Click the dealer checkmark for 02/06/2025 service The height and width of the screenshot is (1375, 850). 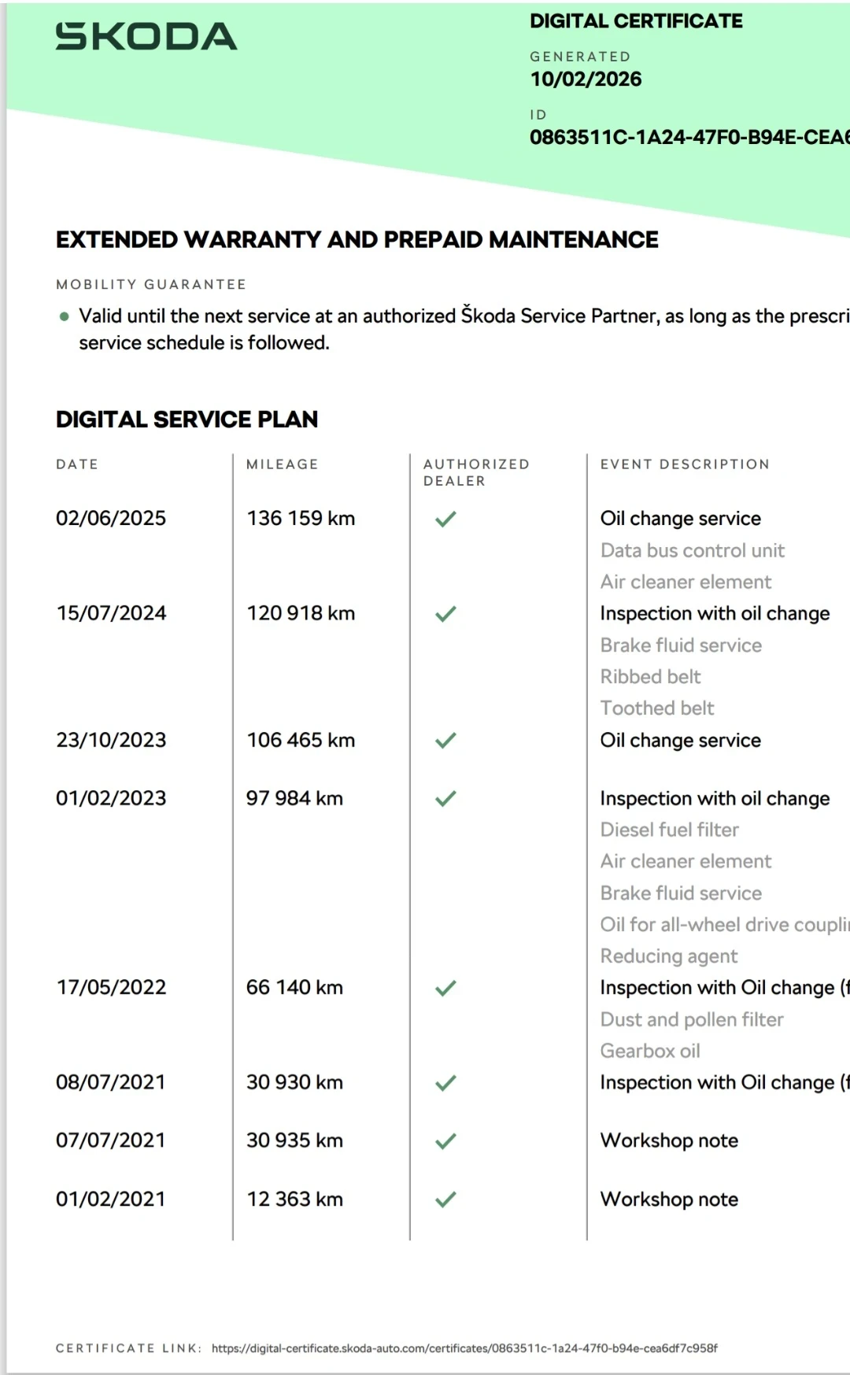tap(445, 519)
